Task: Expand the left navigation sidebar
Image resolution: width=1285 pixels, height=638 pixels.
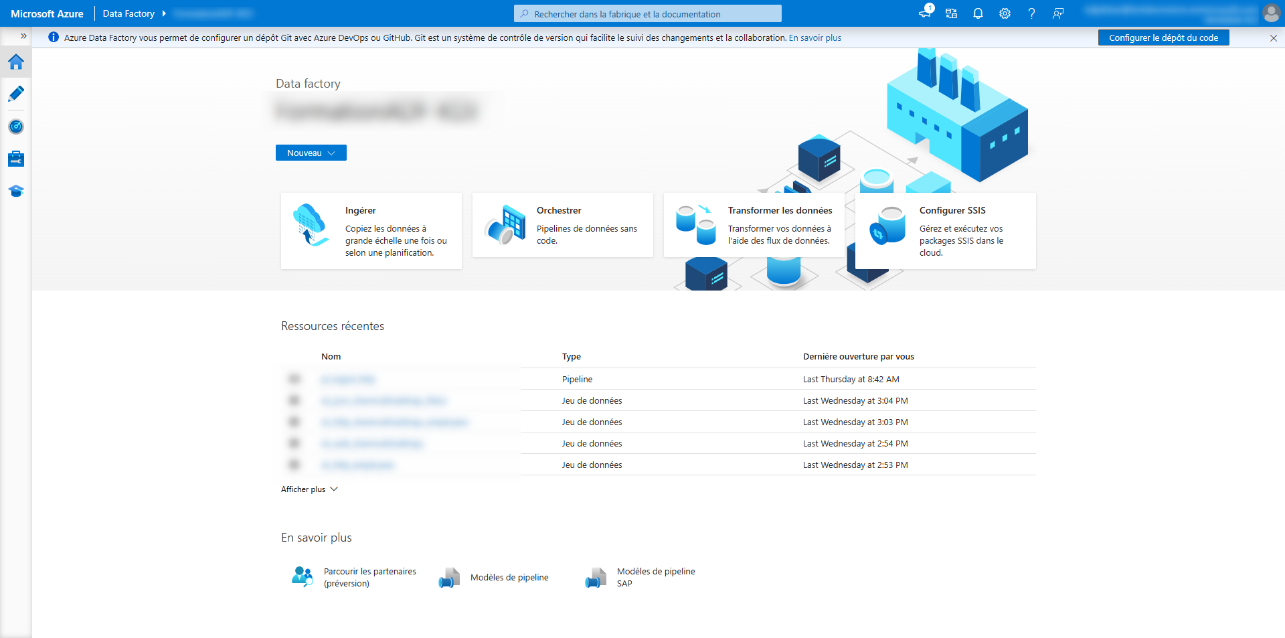Action: (23, 36)
